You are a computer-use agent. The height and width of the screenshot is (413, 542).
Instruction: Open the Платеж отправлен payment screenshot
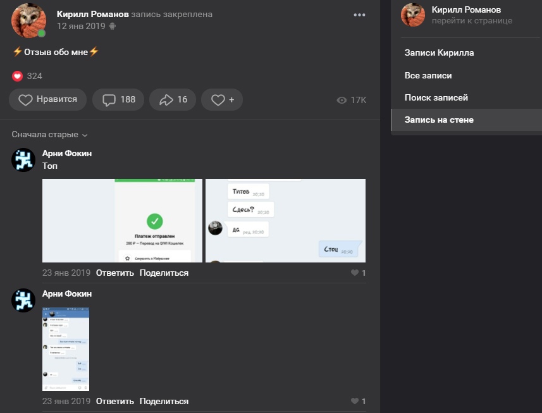[122, 220]
